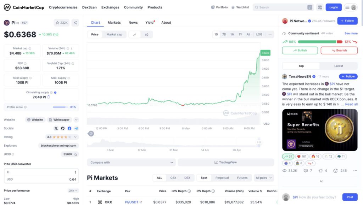Vote Bullish on community sentiment
The height and width of the screenshot is (205, 363).
[x=300, y=51]
